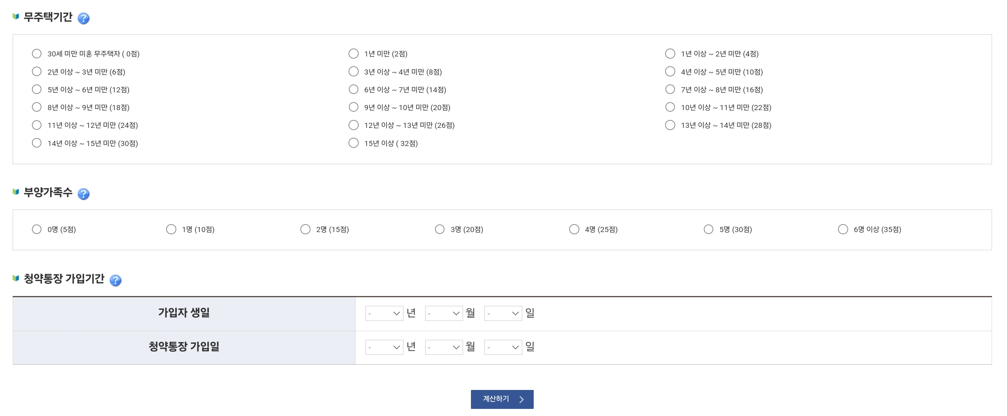Select 0명 (5점) radio button
Screen dimensions: 1007x416
tap(37, 229)
